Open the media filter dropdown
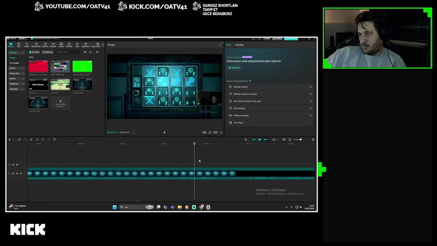The image size is (437, 246). [98, 52]
